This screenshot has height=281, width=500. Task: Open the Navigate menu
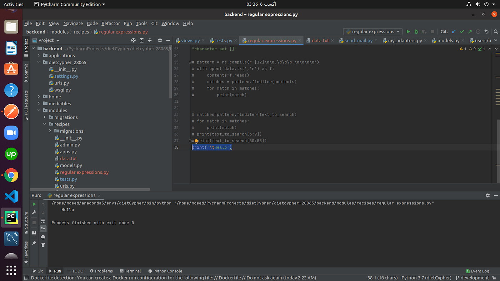(73, 24)
